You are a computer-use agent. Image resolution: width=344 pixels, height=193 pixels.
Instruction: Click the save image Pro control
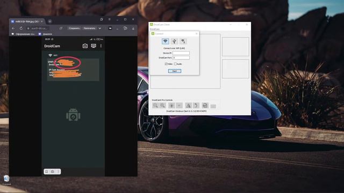click(205, 106)
